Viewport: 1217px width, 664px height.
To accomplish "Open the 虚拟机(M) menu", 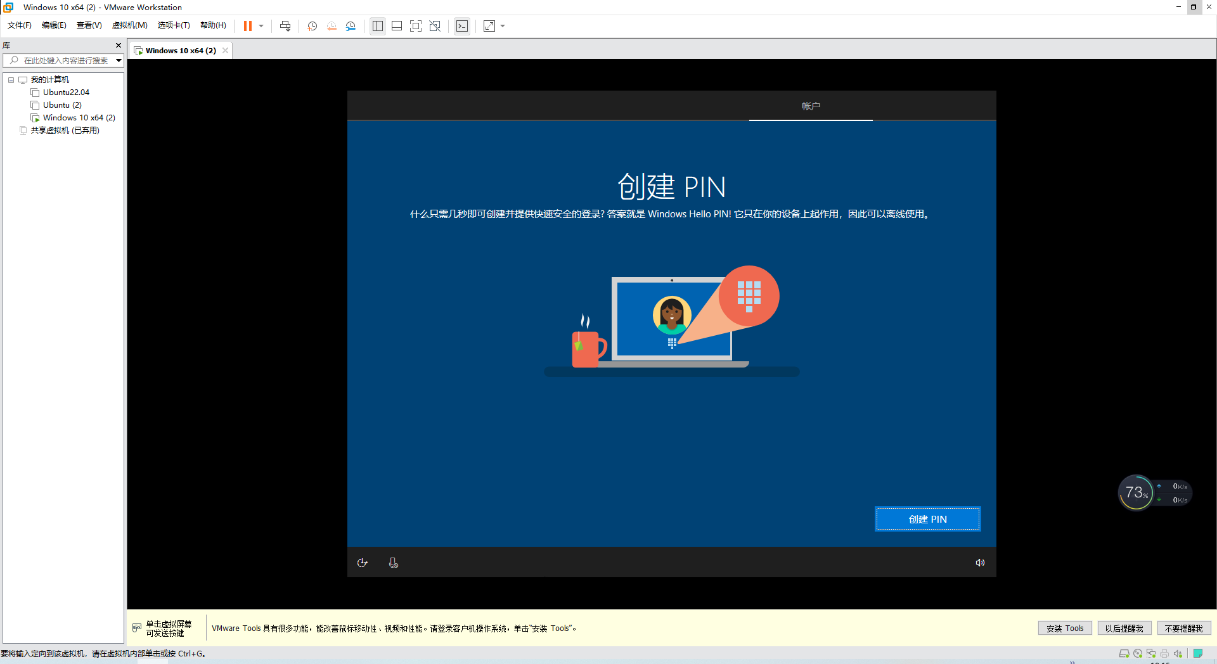I will click(x=130, y=25).
